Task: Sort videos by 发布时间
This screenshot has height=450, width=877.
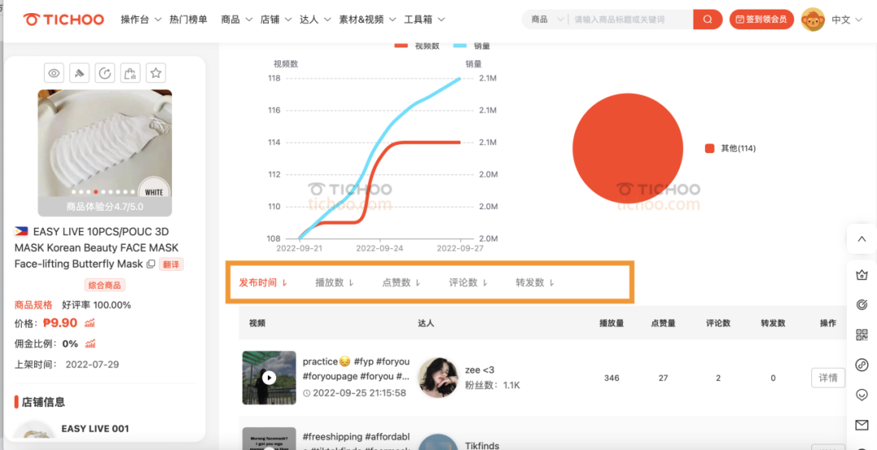Action: click(x=263, y=282)
